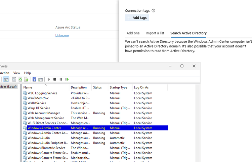
Task: Switch to the Import a list tab
Action: (155, 33)
